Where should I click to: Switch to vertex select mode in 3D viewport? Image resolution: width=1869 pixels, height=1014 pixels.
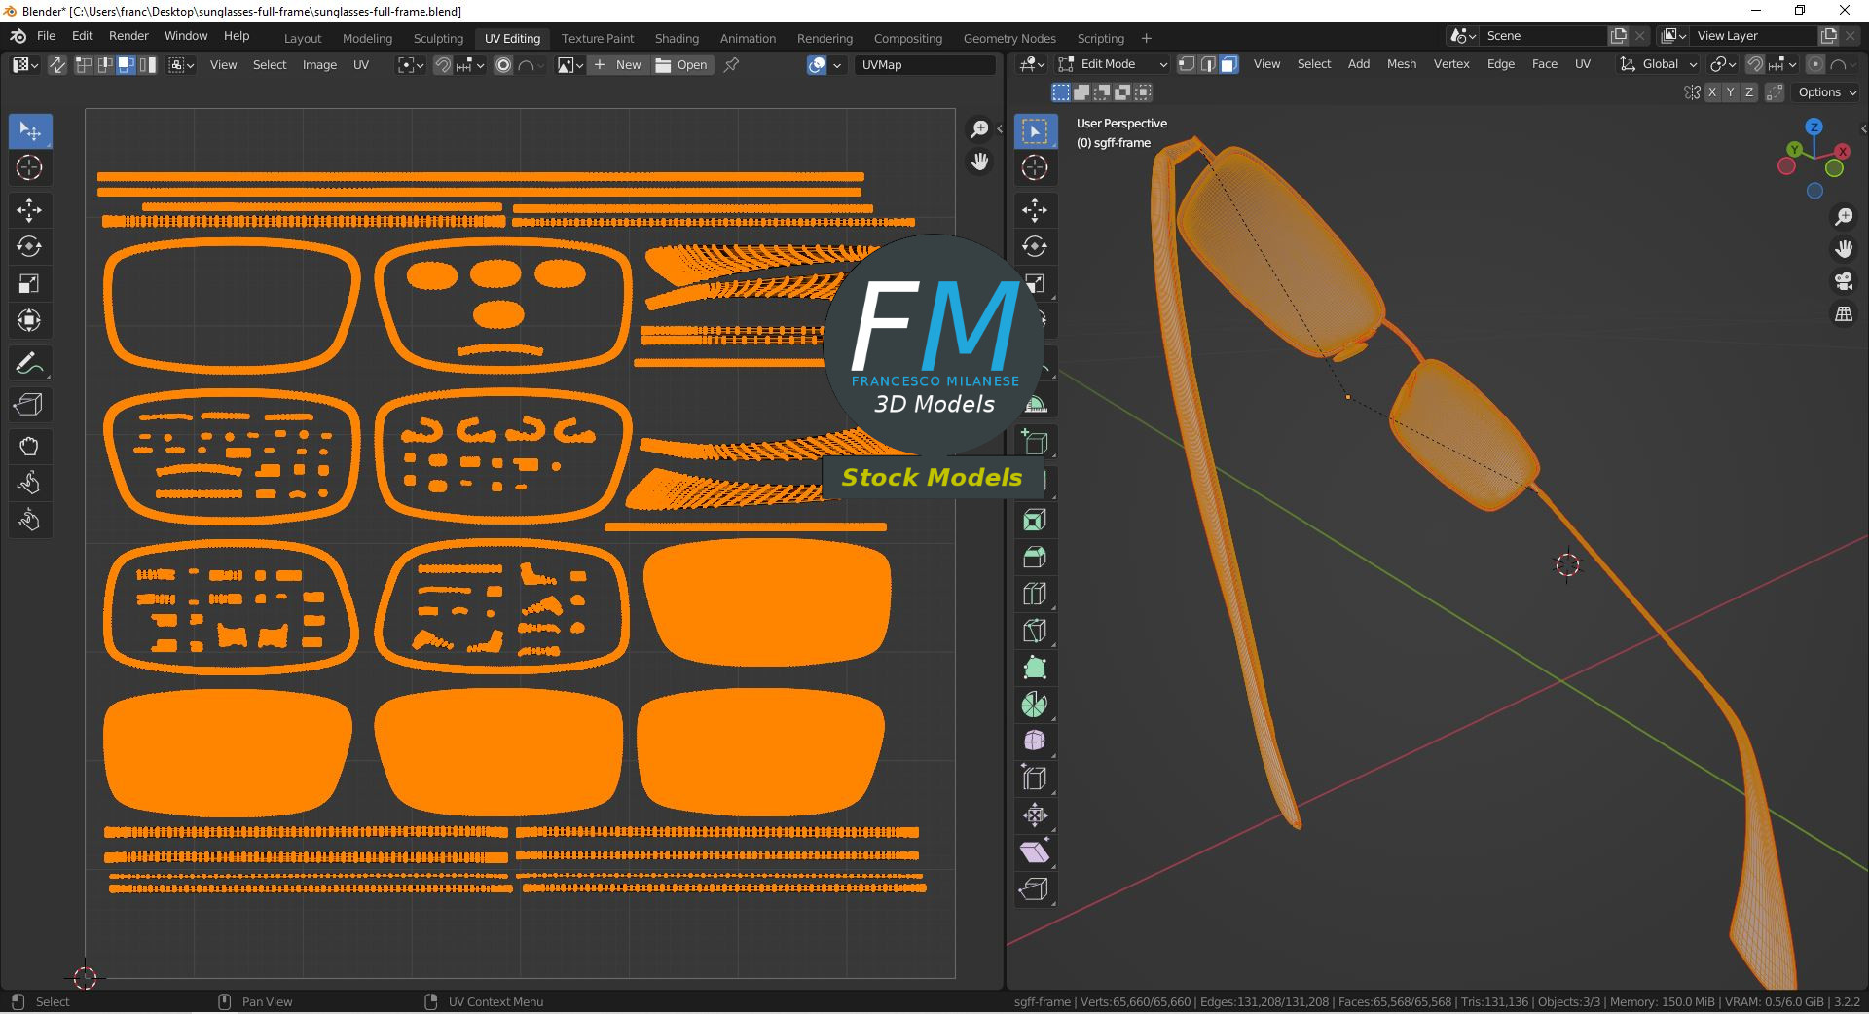click(x=1187, y=64)
